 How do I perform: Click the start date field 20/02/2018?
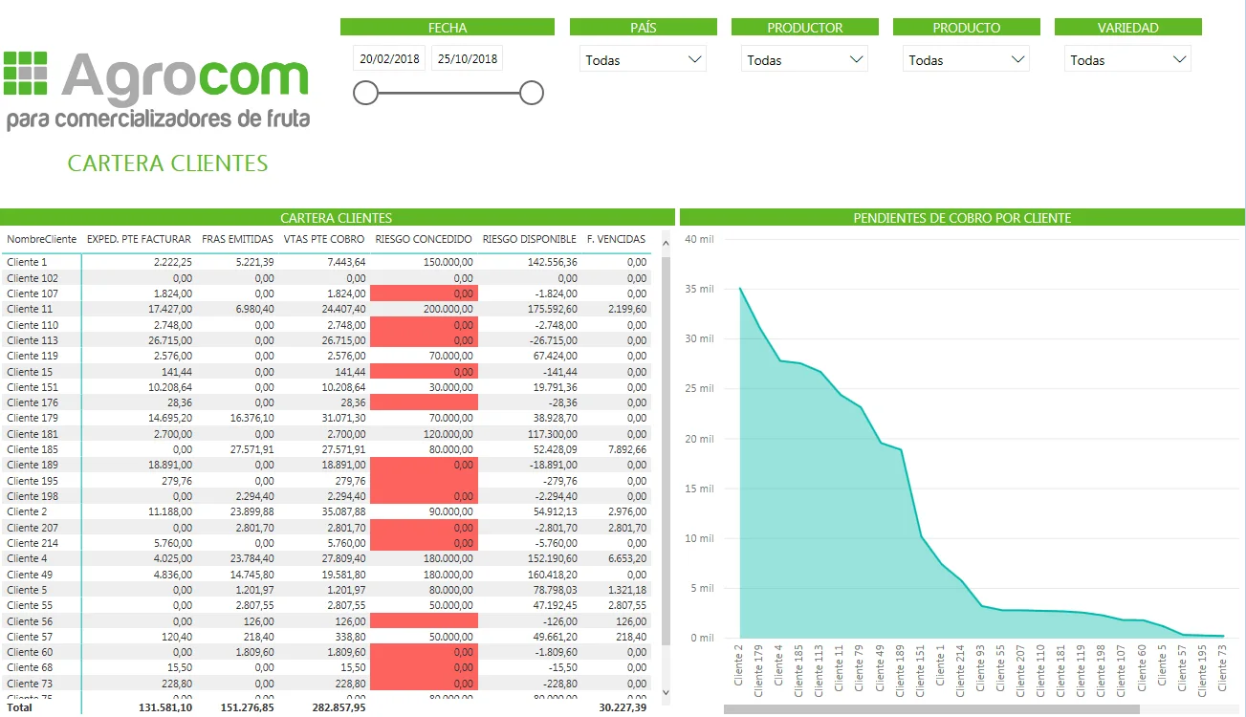(389, 58)
